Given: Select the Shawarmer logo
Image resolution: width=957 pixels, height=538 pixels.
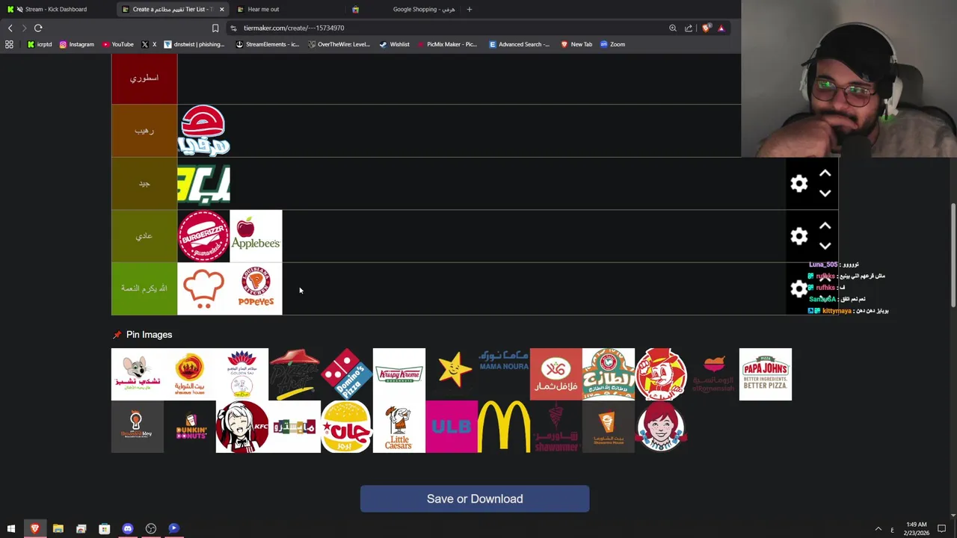Looking at the screenshot, I should [x=556, y=427].
